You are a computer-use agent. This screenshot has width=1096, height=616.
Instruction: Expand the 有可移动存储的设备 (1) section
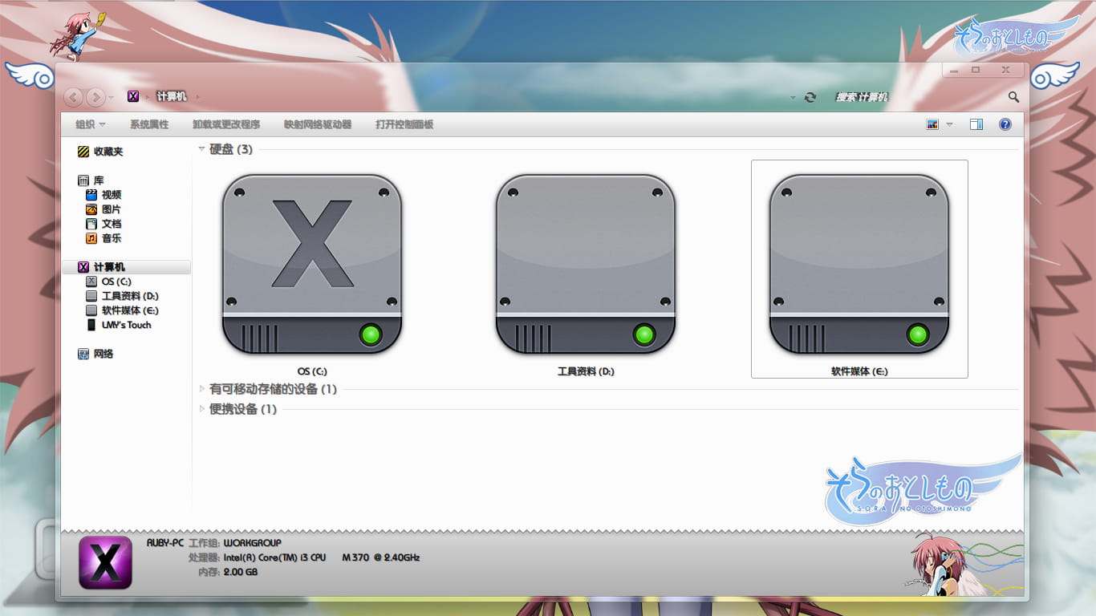click(x=201, y=389)
